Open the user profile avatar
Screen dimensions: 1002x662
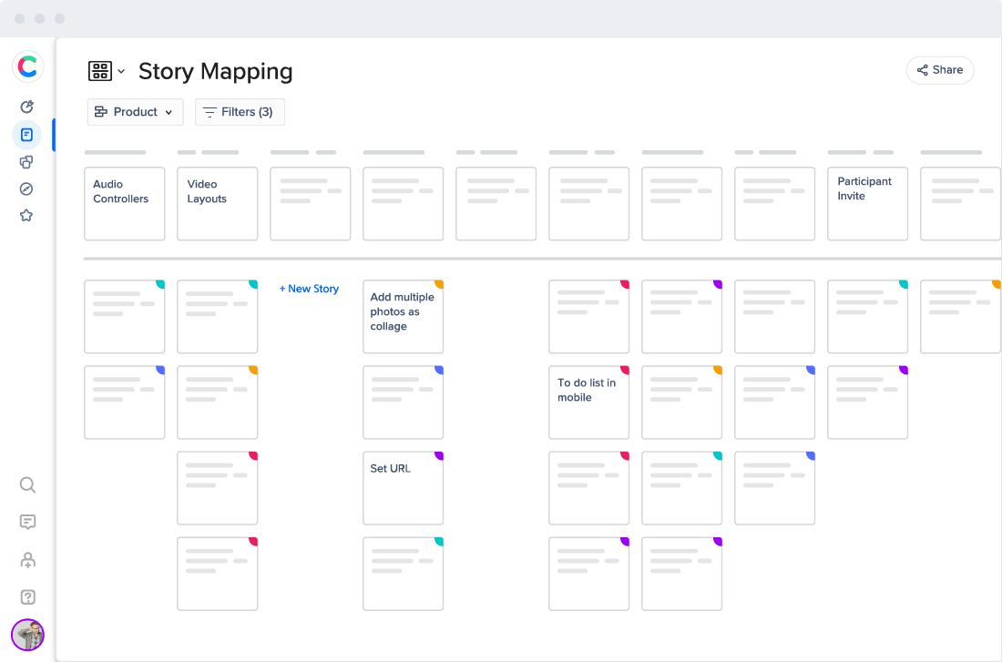(27, 635)
